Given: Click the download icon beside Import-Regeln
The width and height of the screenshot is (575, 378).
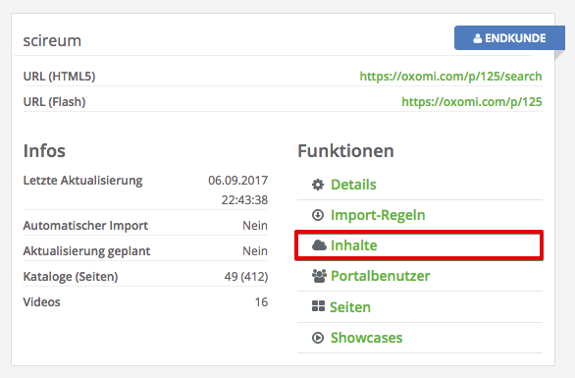Looking at the screenshot, I should click(x=318, y=215).
